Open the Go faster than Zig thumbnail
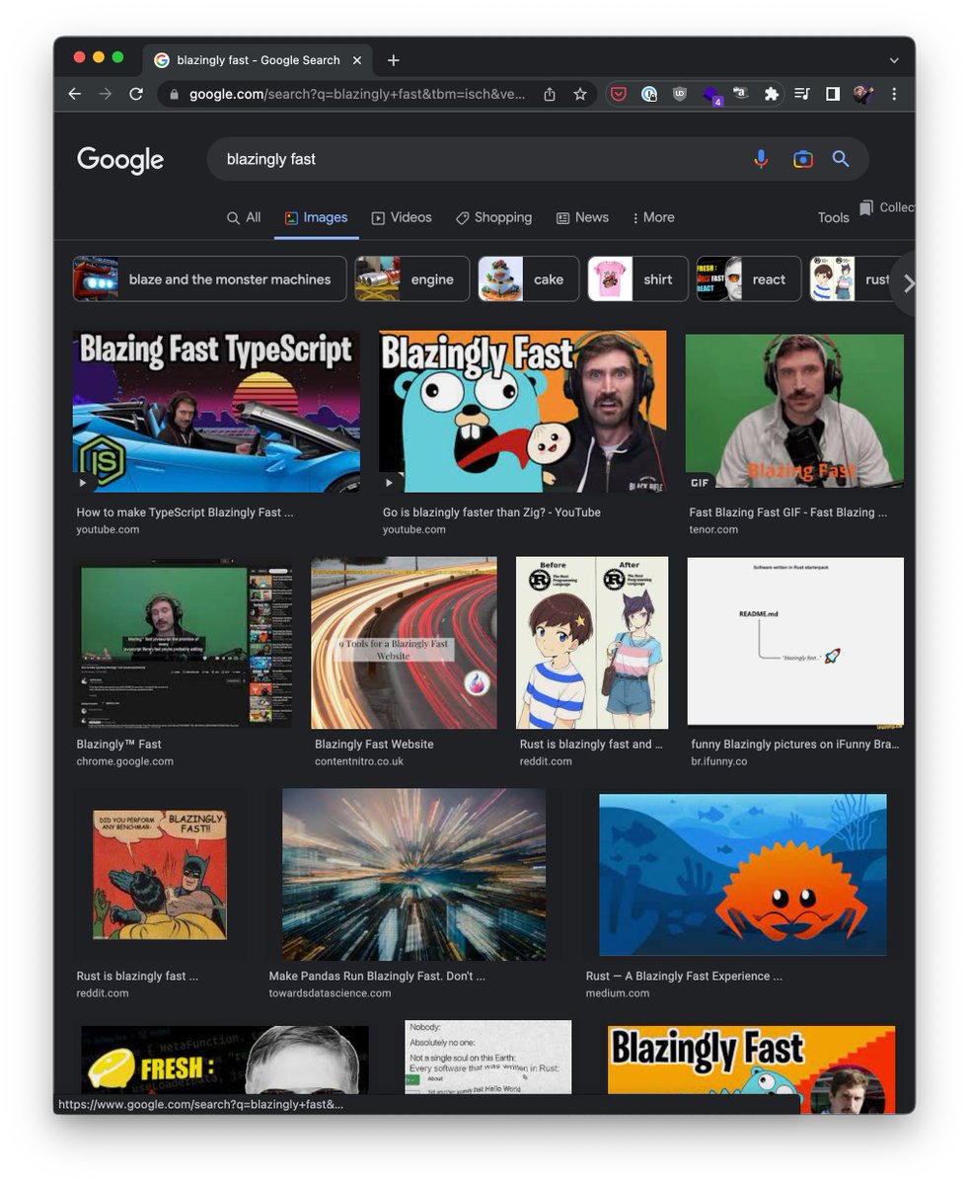Screen dimensions: 969x1185 tap(523, 412)
